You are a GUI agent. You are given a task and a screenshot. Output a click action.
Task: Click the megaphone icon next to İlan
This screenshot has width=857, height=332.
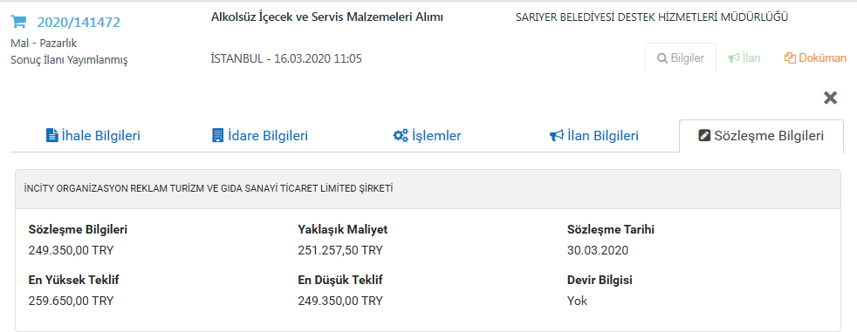coord(733,58)
